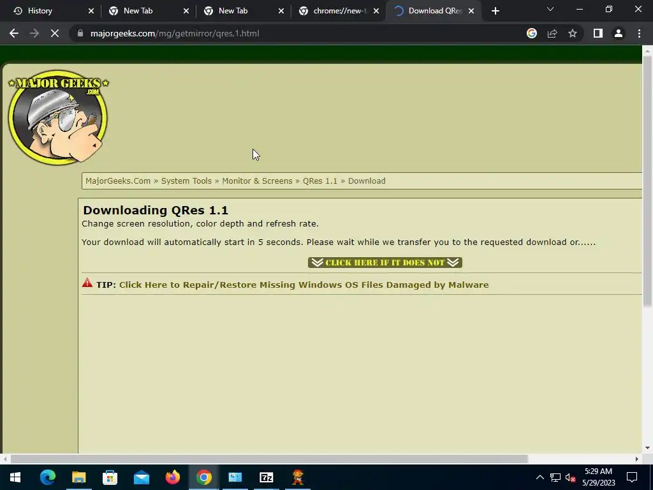Click the vertical scrollbar thumb
The image size is (653, 490).
point(647,181)
